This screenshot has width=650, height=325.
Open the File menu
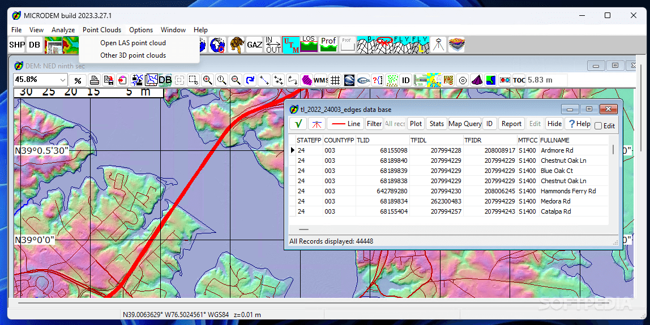coord(16,30)
